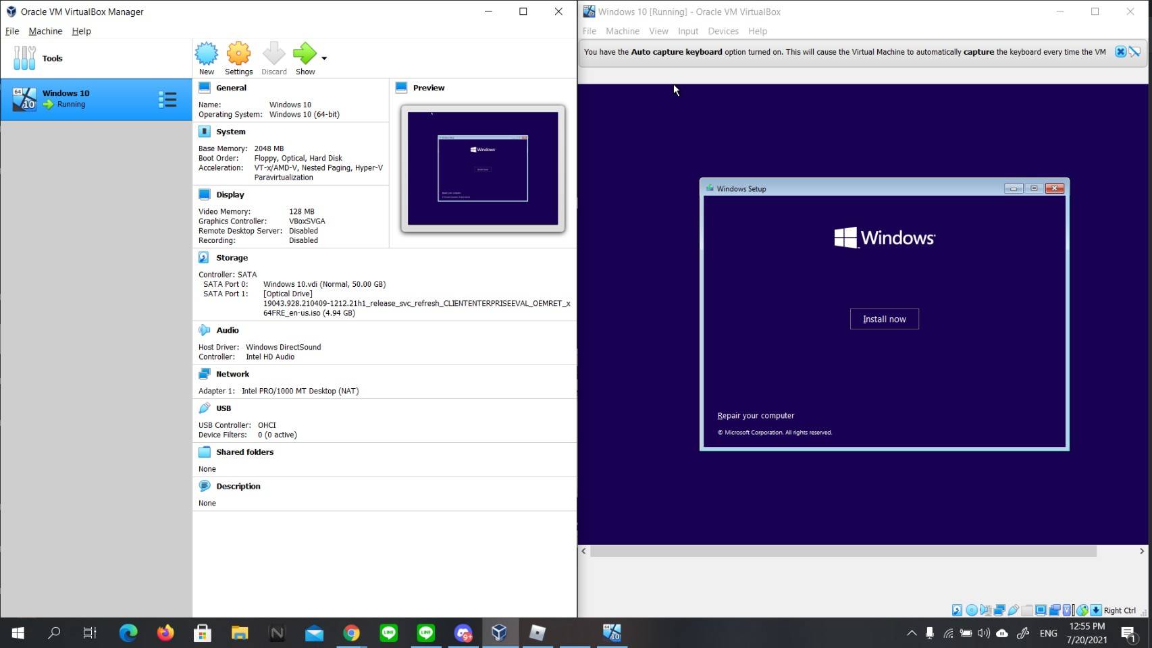Expand the system tray hidden icons chevron
This screenshot has height=648, width=1152.
(912, 633)
